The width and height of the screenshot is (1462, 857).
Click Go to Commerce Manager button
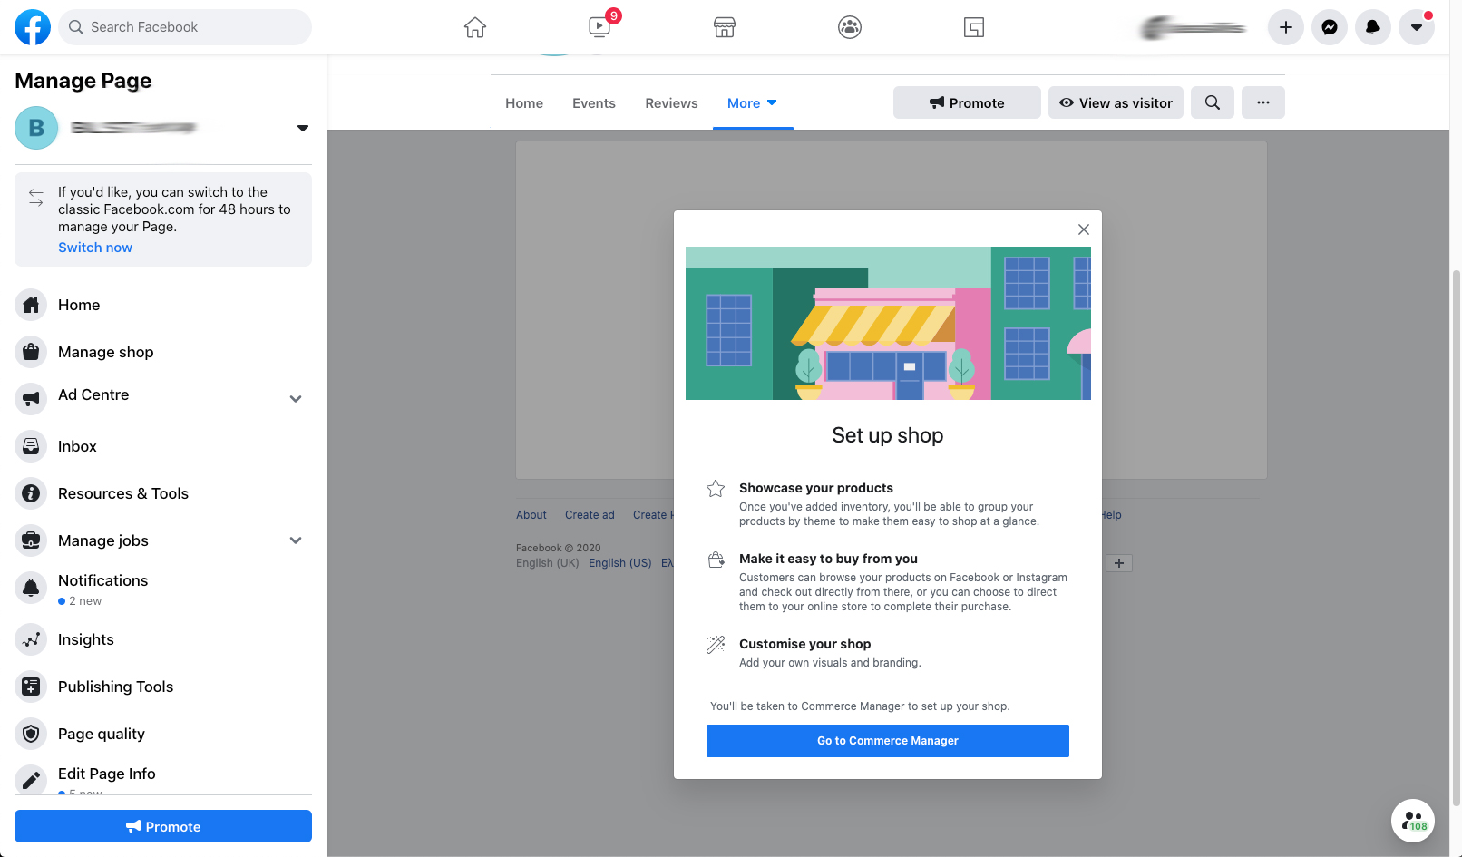point(888,741)
